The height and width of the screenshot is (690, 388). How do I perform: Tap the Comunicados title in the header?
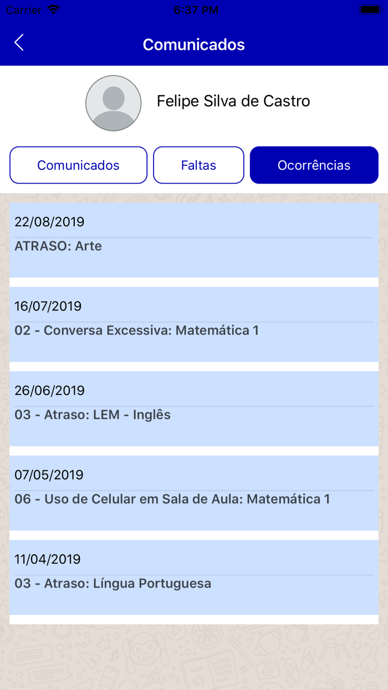click(193, 44)
